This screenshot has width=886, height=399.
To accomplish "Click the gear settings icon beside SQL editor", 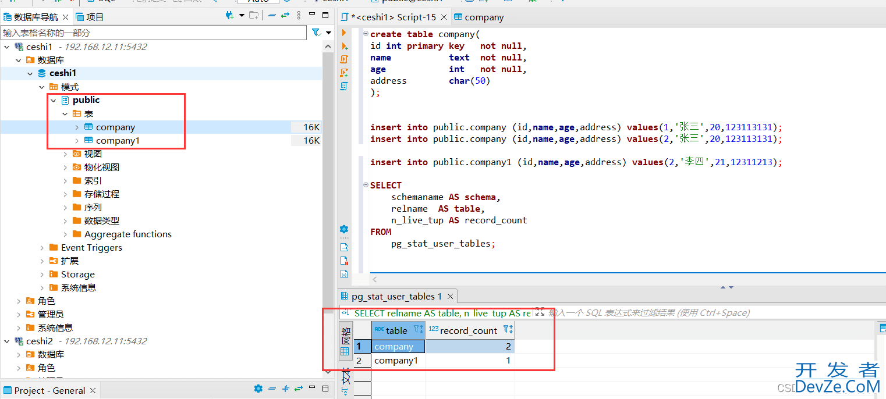I will tap(344, 229).
